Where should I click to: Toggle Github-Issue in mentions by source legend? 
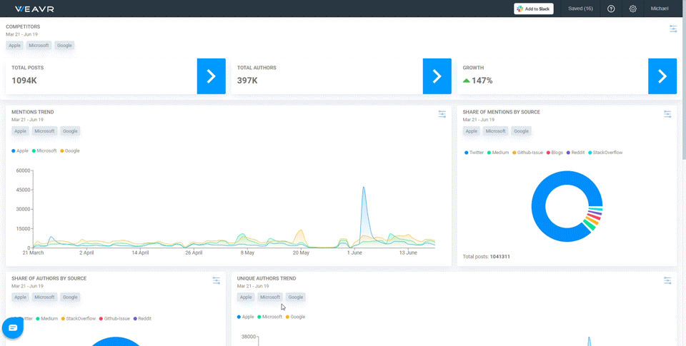(x=527, y=153)
